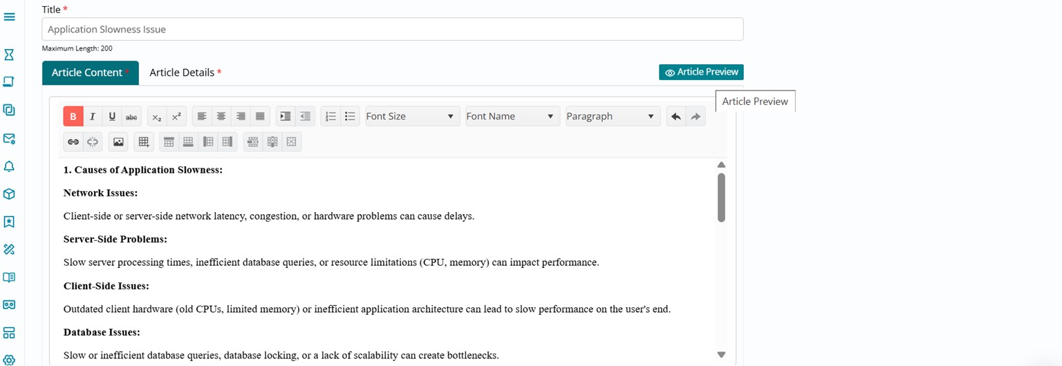
Task: Click editor scrollbar up arrow
Action: coord(721,165)
